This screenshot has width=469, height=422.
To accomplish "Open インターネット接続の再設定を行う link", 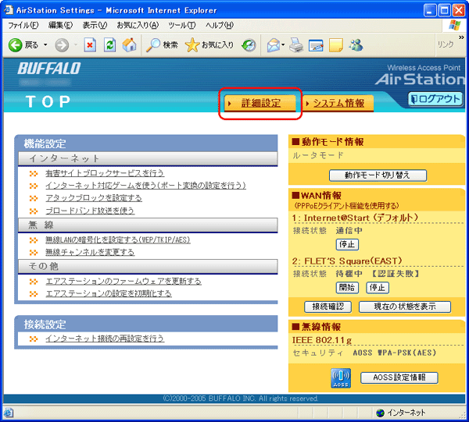I will 105,339.
